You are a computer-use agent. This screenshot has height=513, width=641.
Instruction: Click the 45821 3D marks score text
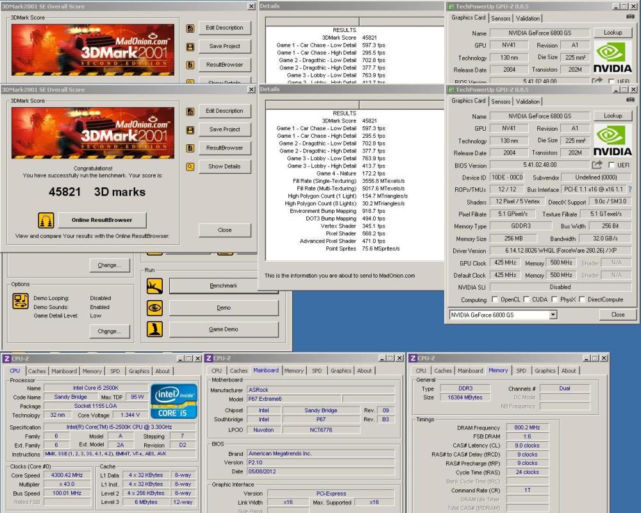[97, 192]
